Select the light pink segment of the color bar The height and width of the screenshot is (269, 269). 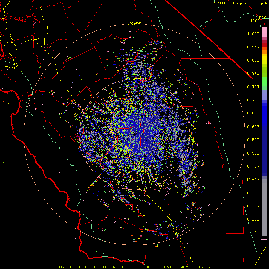[264, 32]
